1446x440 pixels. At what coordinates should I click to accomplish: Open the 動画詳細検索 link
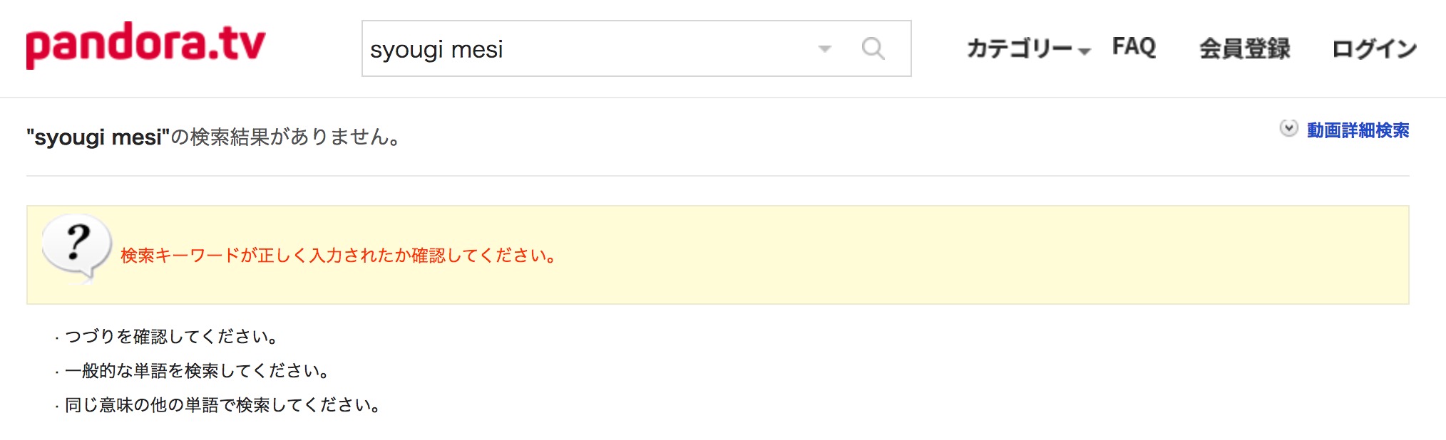(x=1358, y=130)
